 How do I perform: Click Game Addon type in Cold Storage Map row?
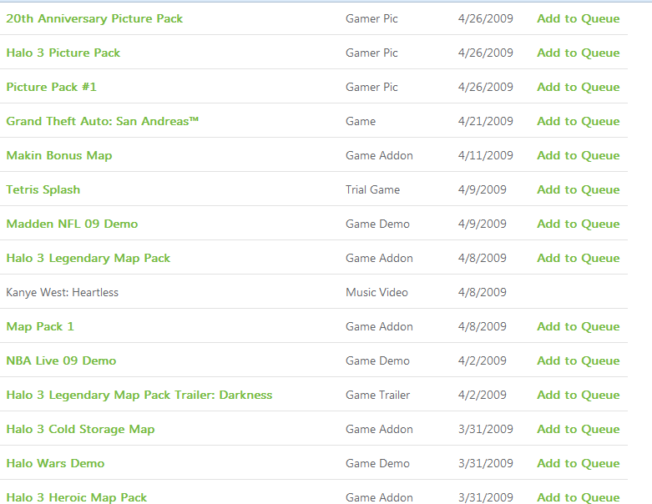point(379,429)
